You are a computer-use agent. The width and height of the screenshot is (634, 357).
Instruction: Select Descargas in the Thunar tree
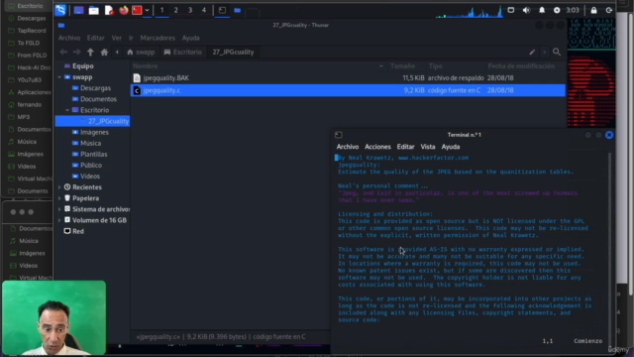coord(95,88)
